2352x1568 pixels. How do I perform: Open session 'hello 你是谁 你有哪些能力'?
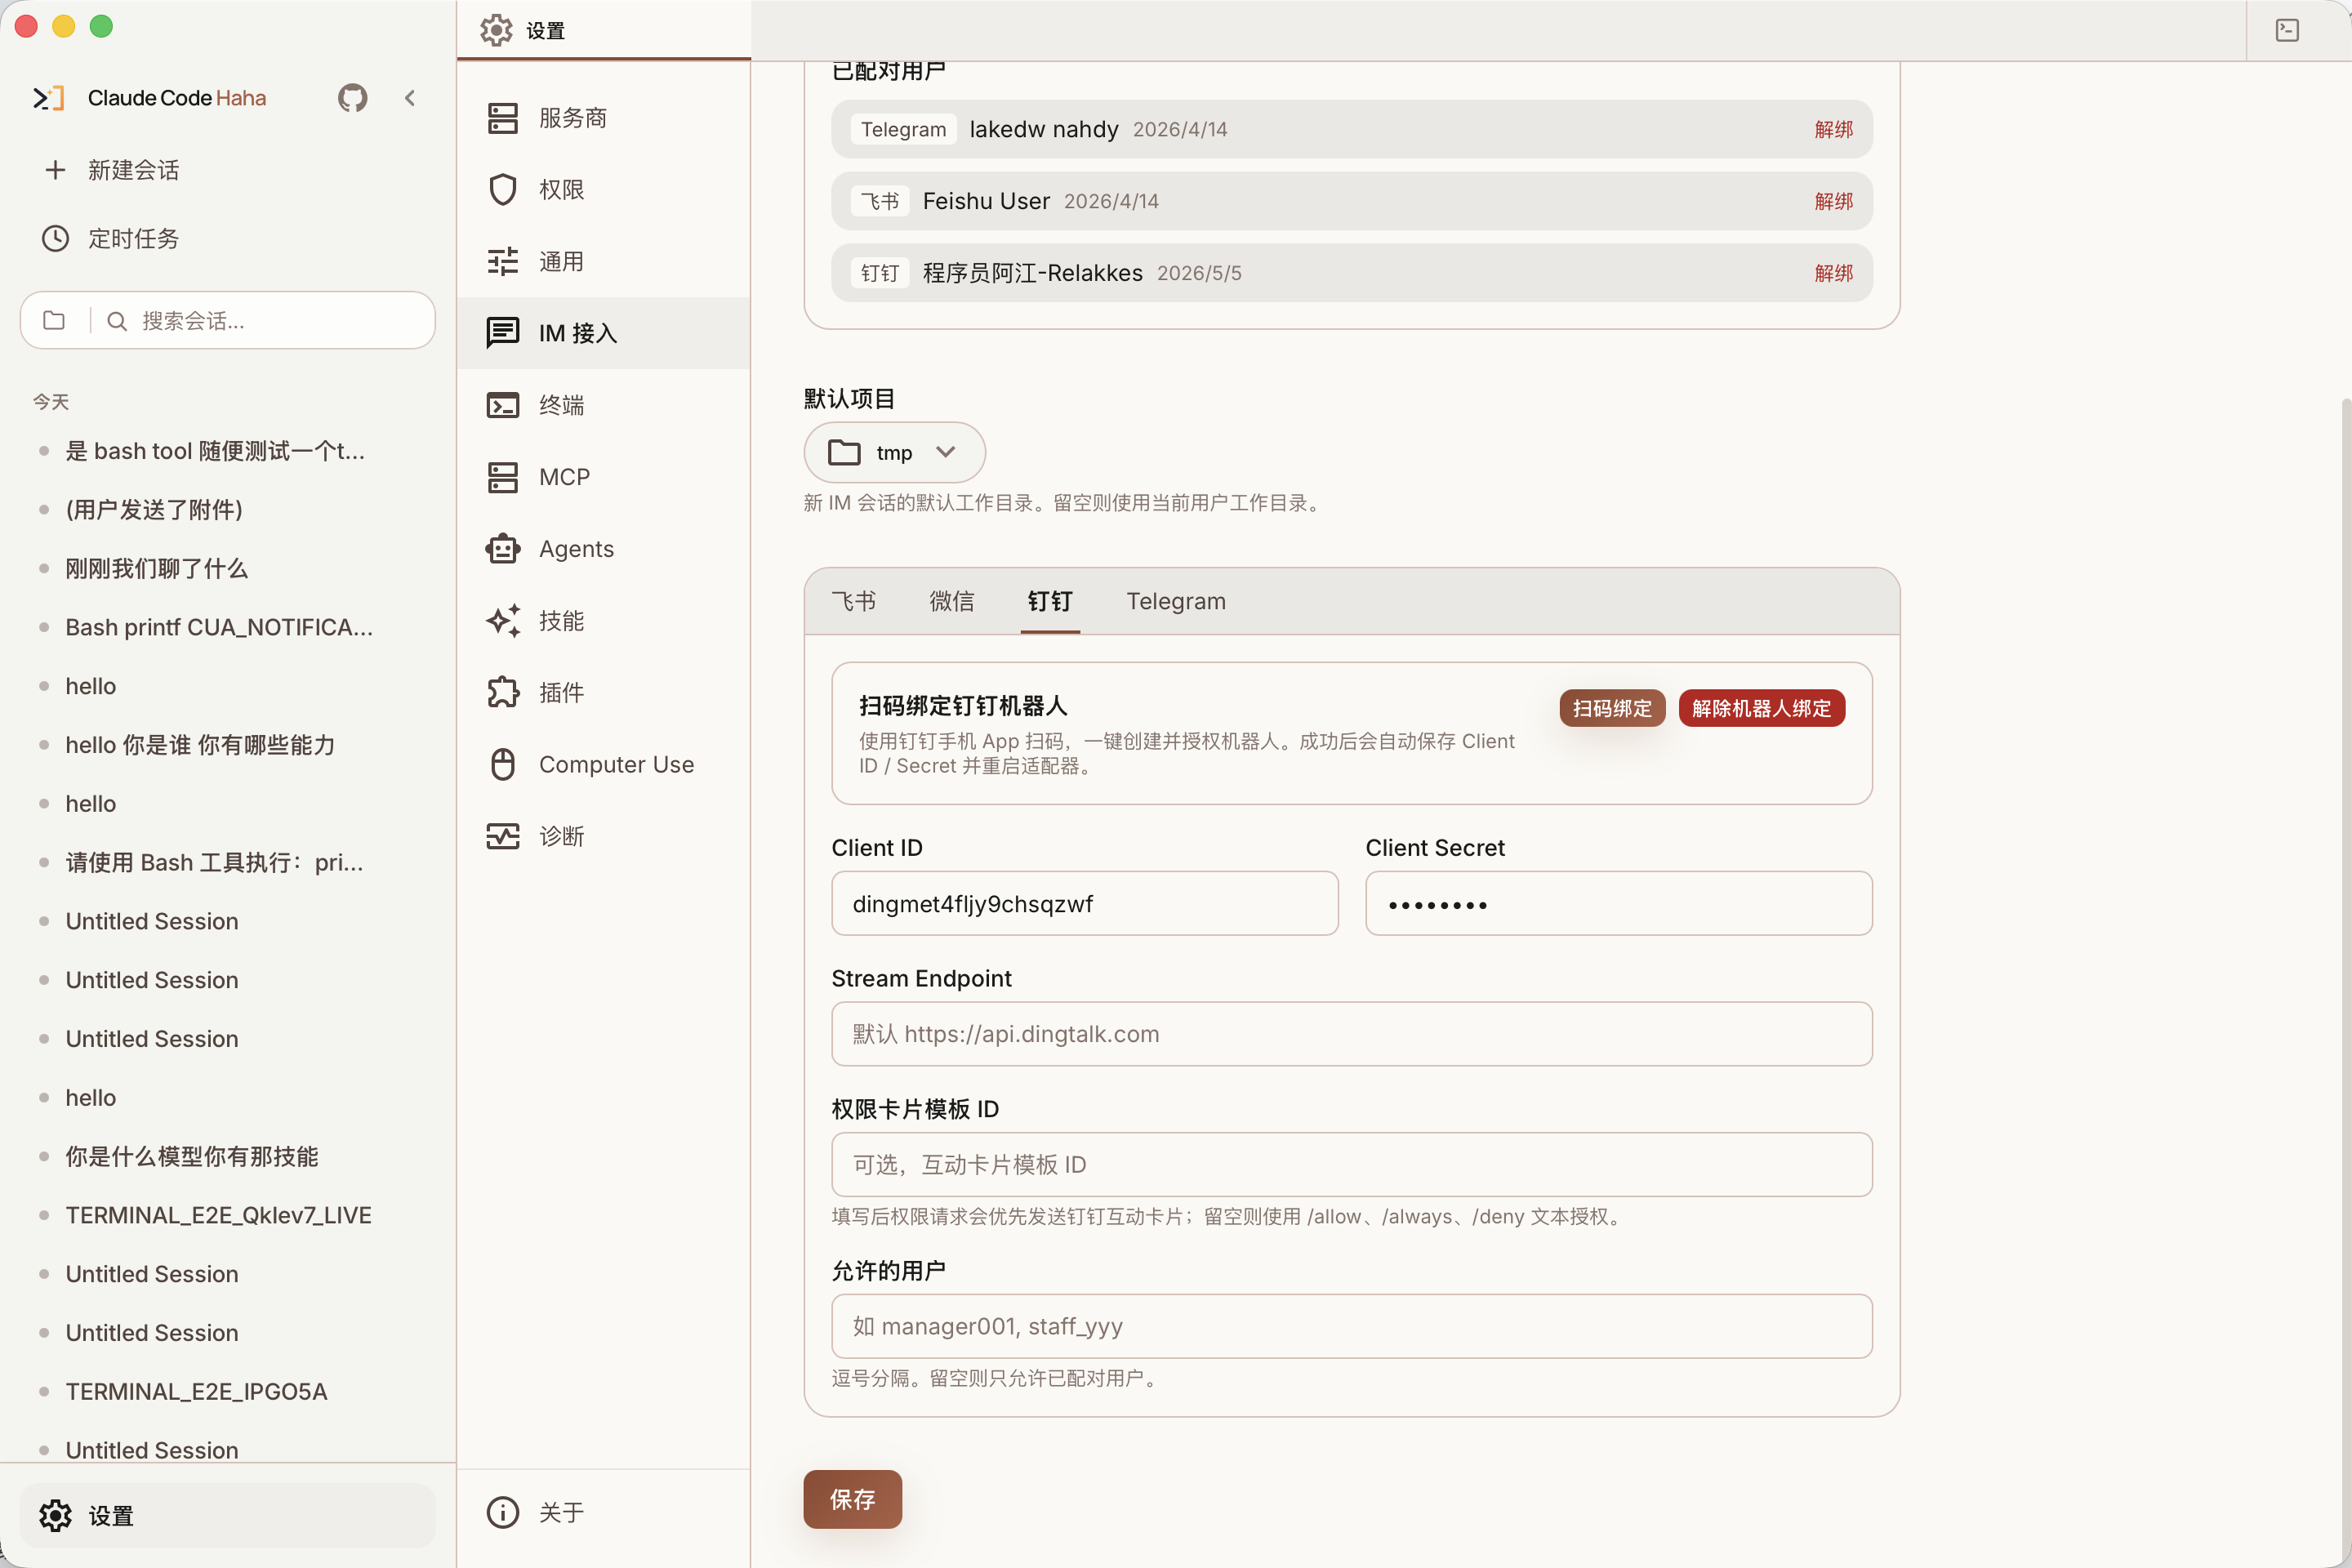tap(228, 745)
